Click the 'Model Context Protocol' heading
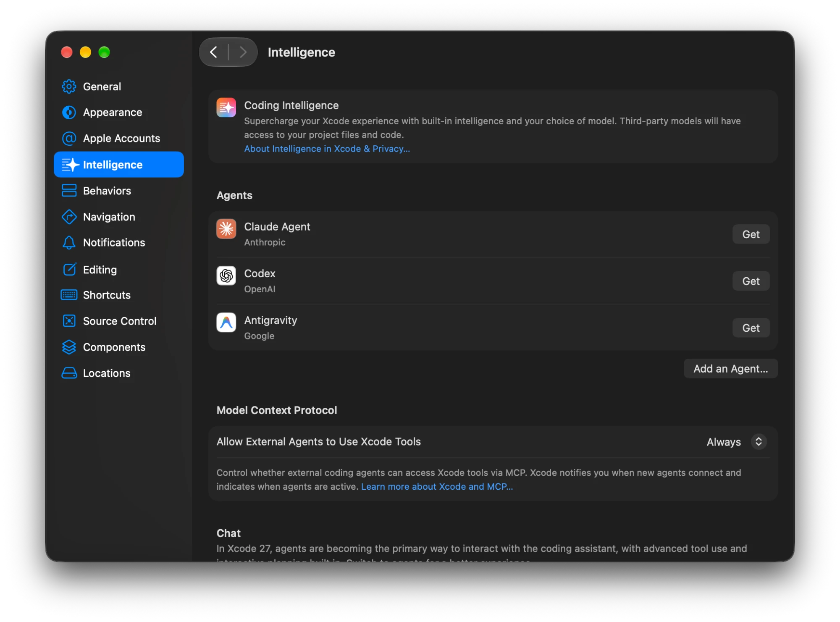840x622 pixels. [277, 410]
